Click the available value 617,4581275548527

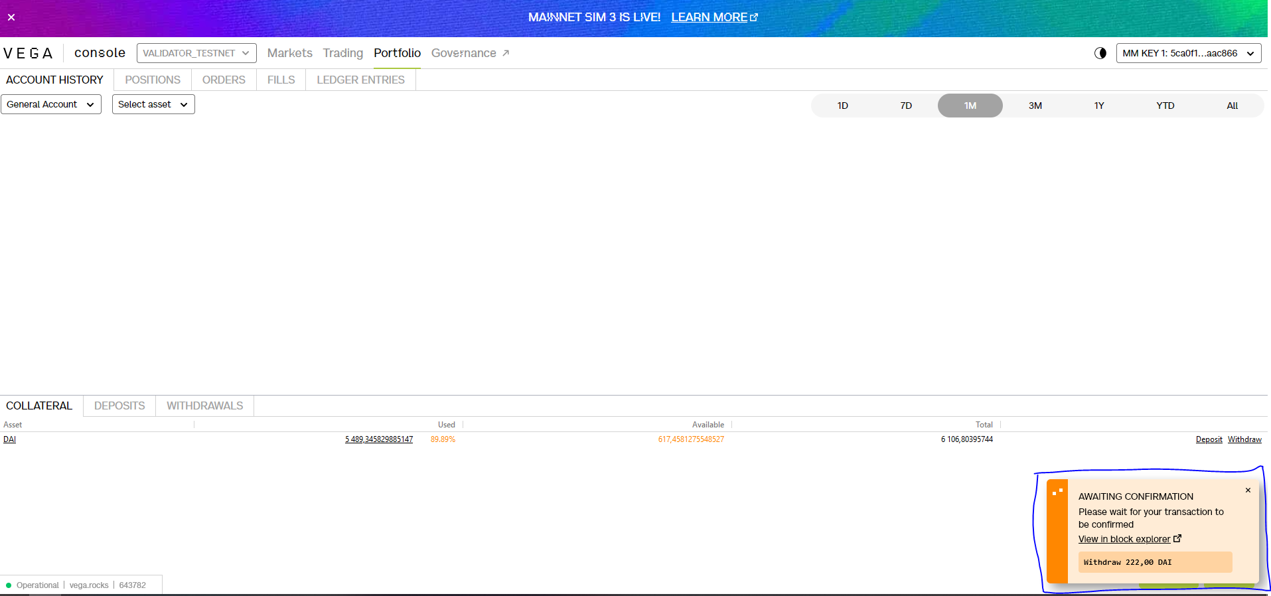tap(691, 439)
